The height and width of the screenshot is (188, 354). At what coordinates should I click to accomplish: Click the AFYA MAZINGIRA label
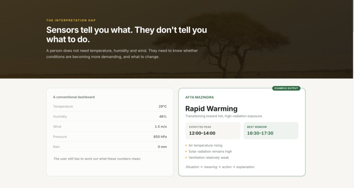[x=199, y=97]
